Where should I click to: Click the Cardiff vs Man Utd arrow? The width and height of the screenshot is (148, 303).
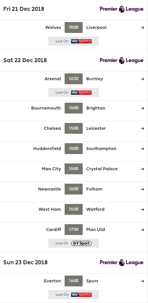(142, 230)
